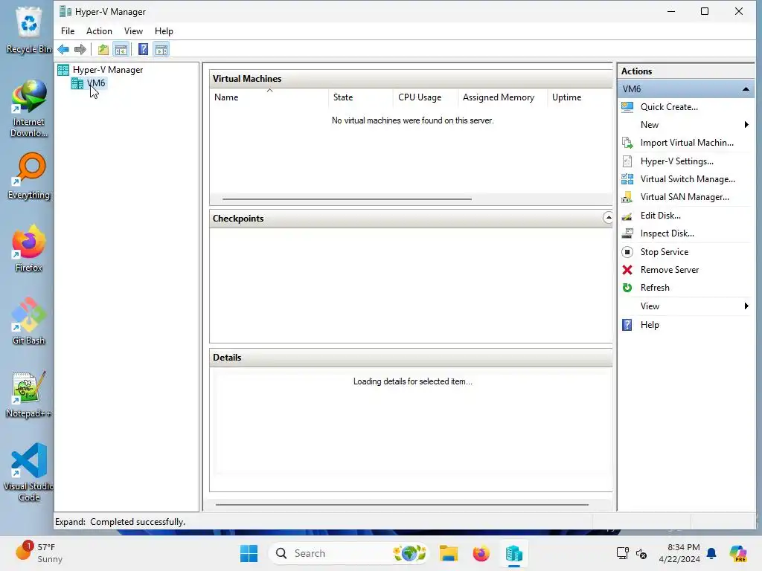Open Firefox from the taskbar
762x571 pixels.
tap(481, 553)
